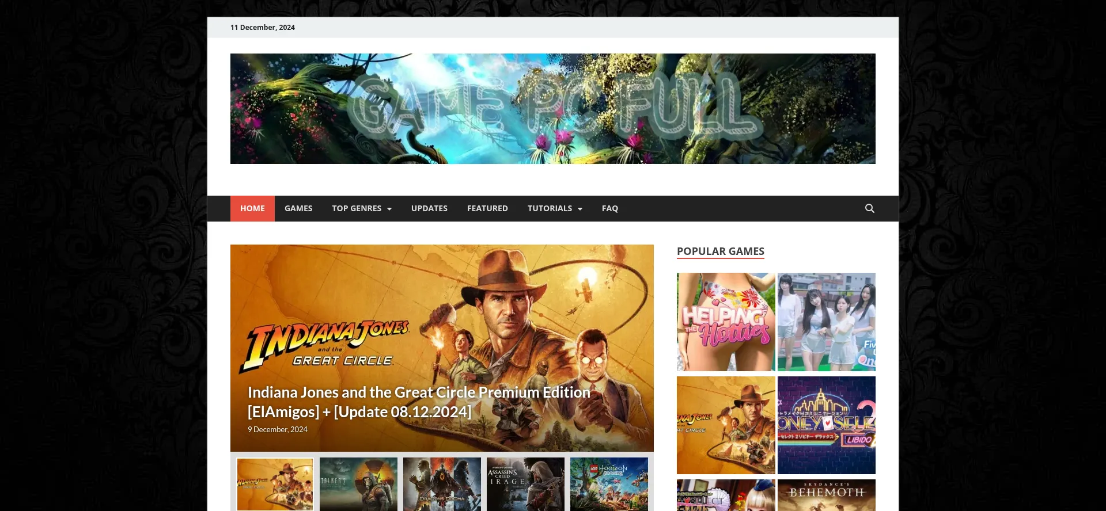
Task: Open Helping the Hotties popular game
Action: coord(726,322)
